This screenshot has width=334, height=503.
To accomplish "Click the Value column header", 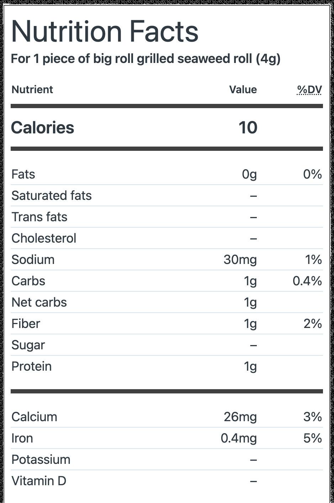I will pyautogui.click(x=243, y=90).
